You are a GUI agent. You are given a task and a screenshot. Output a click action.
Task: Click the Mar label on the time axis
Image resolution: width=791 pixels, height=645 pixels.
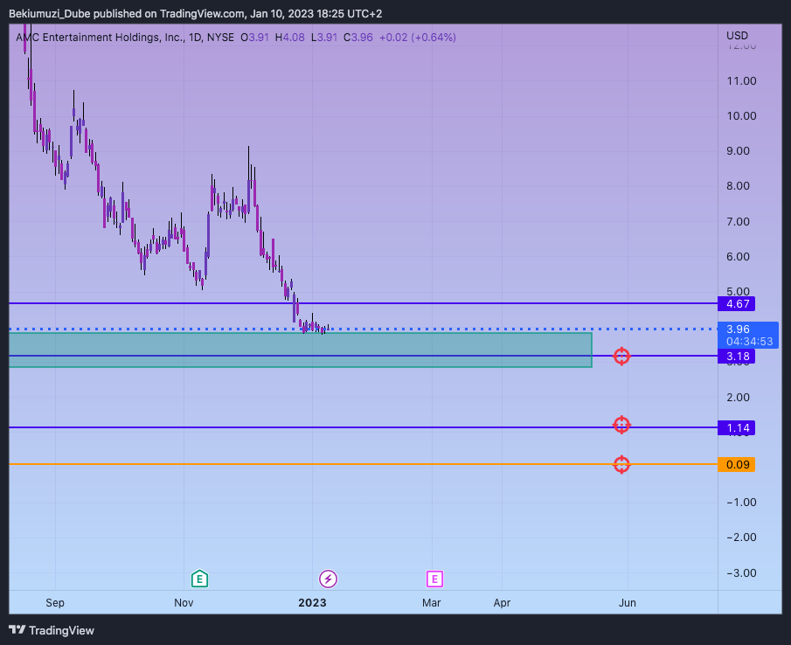[x=431, y=603]
